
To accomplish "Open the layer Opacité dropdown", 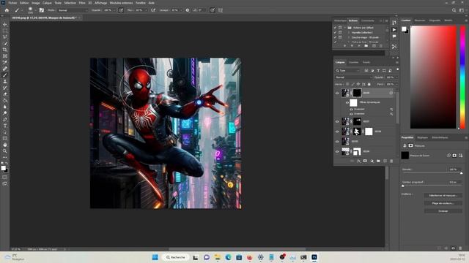I will (x=396, y=77).
